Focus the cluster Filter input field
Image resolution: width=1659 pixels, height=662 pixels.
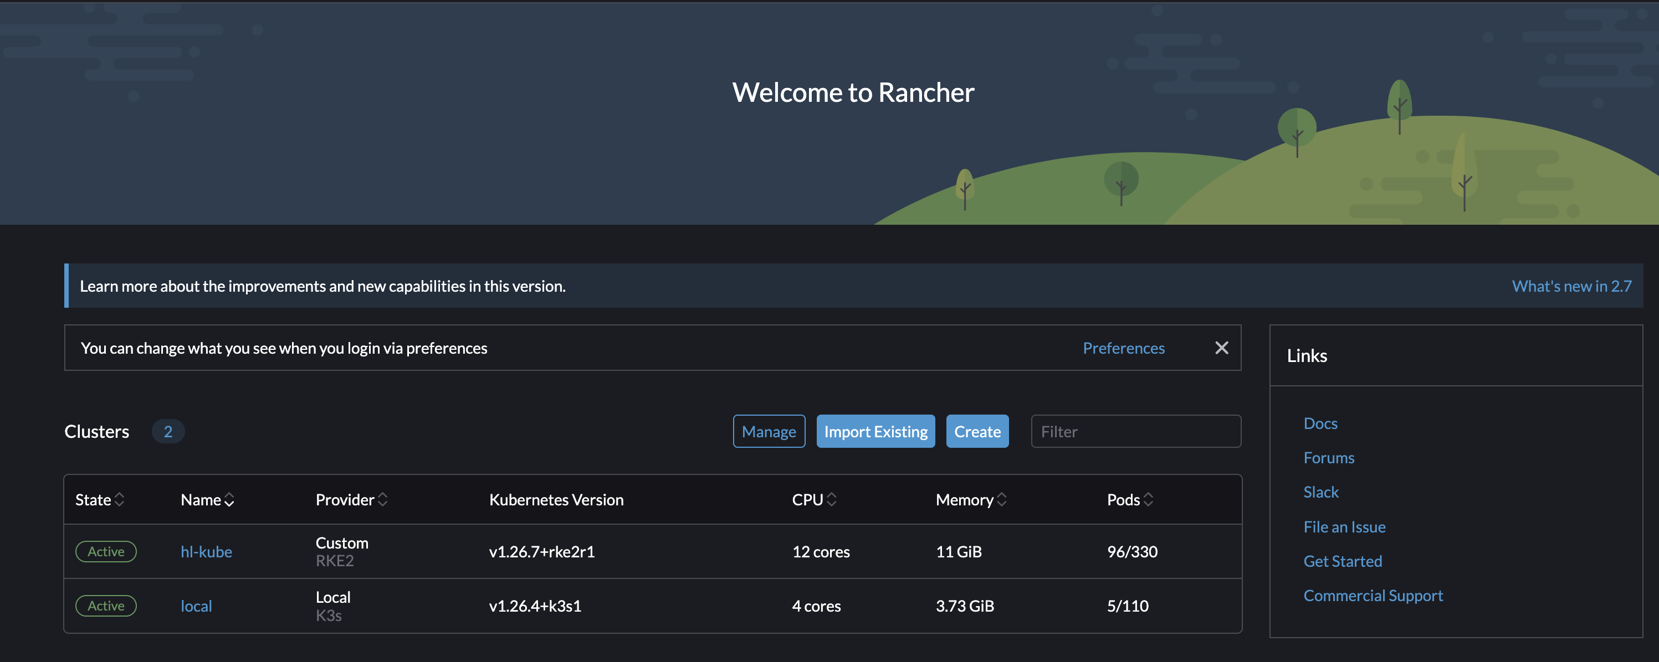coord(1135,431)
